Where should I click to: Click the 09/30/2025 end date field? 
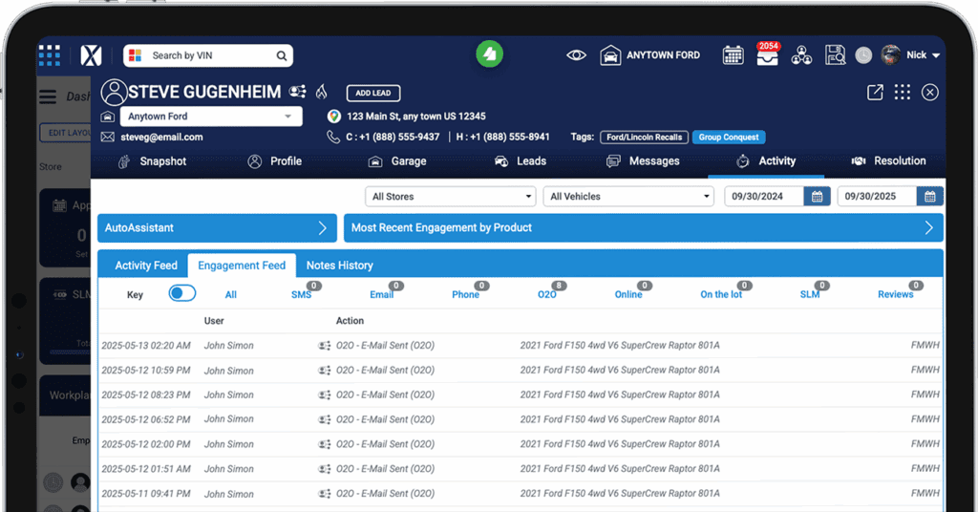pyautogui.click(x=877, y=197)
